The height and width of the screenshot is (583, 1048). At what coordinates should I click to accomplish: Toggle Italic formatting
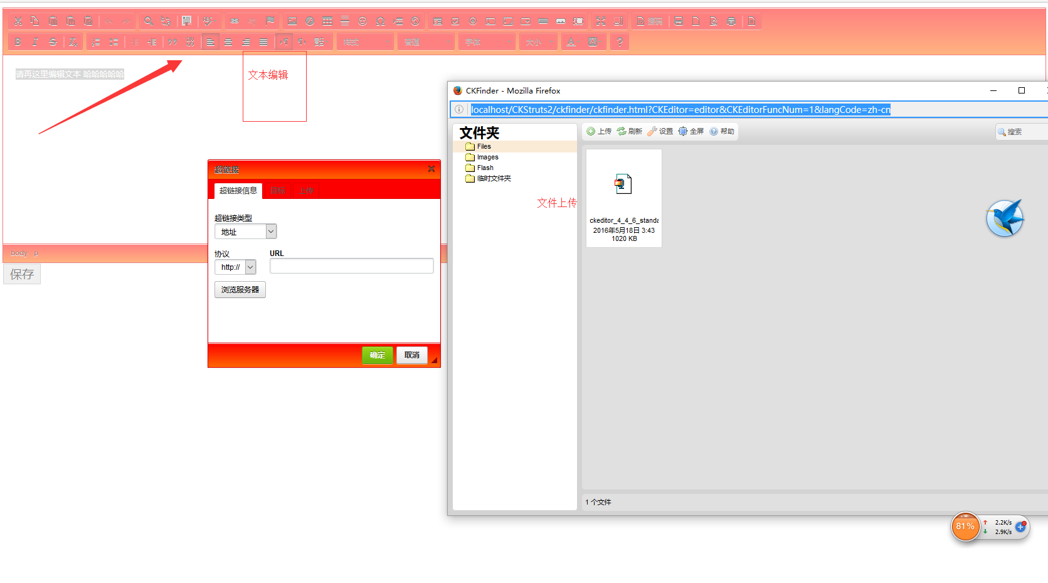[x=36, y=42]
